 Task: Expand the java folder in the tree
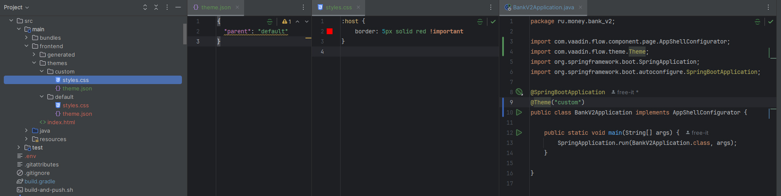tap(27, 131)
